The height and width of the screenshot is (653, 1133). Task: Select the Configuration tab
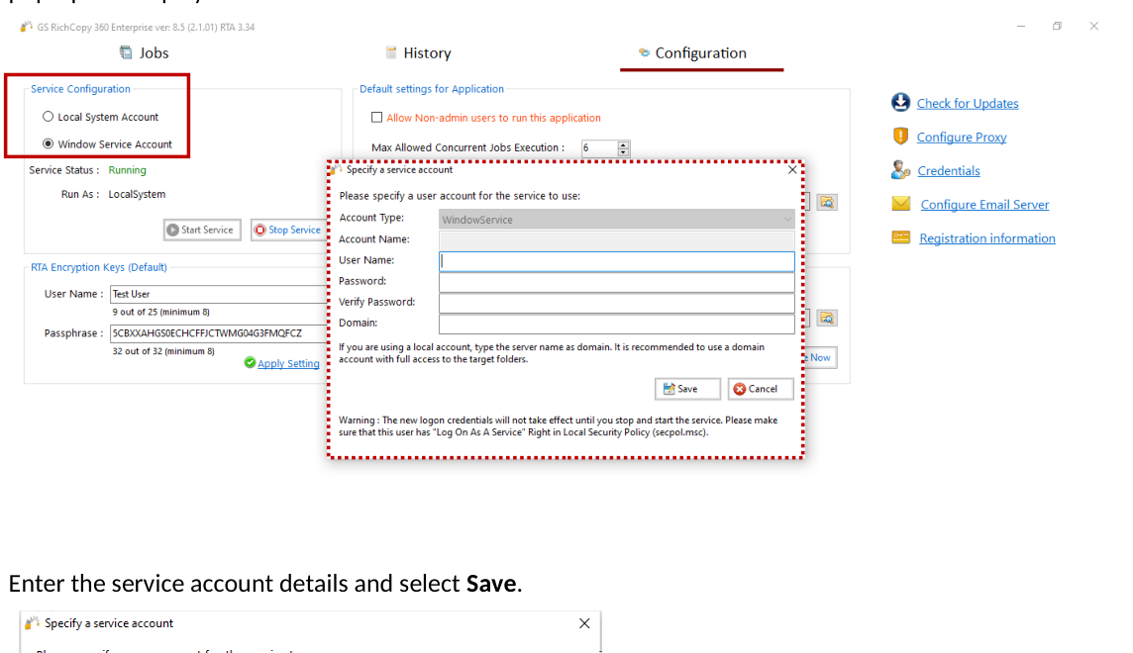click(692, 52)
